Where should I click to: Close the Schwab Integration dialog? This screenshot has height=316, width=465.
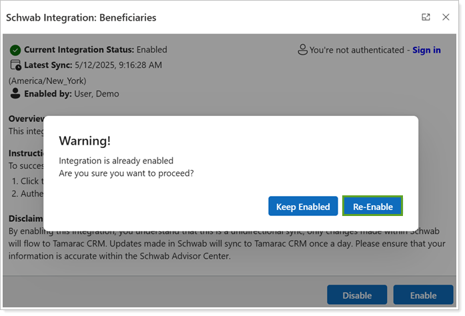pyautogui.click(x=446, y=17)
